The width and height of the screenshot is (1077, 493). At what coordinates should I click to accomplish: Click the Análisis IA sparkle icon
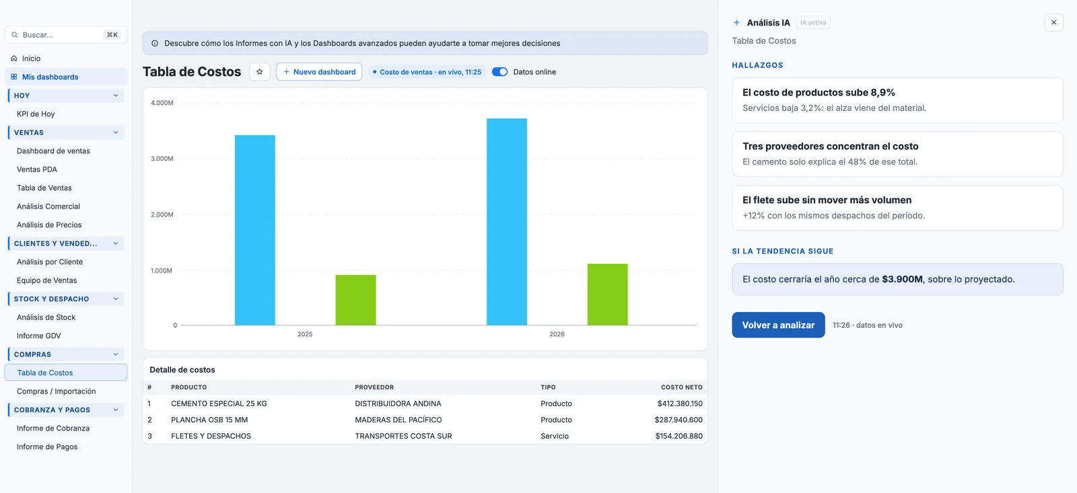[736, 23]
